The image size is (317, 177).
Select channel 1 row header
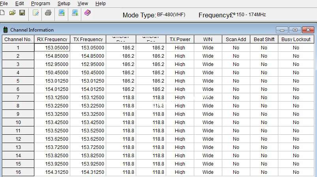pos(18,47)
